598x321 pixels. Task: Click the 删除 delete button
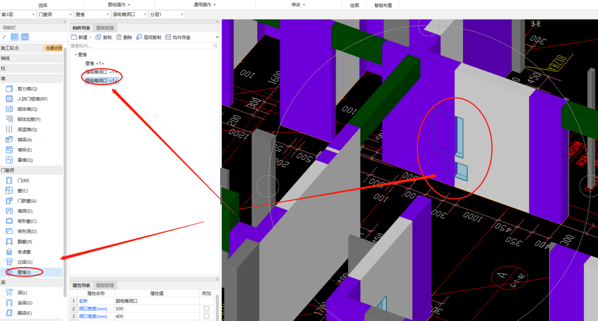click(x=124, y=37)
